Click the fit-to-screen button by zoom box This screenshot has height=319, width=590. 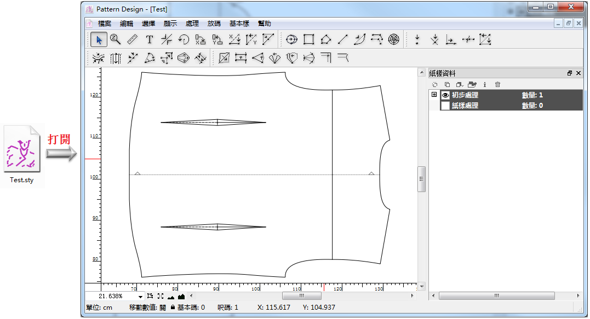[x=161, y=296]
